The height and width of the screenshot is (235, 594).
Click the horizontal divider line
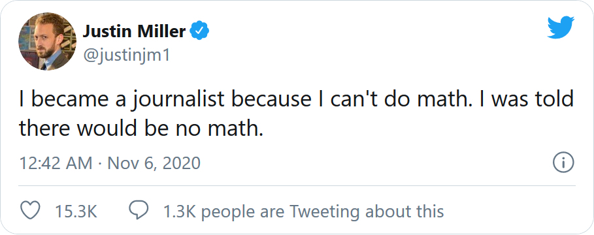pyautogui.click(x=297, y=186)
